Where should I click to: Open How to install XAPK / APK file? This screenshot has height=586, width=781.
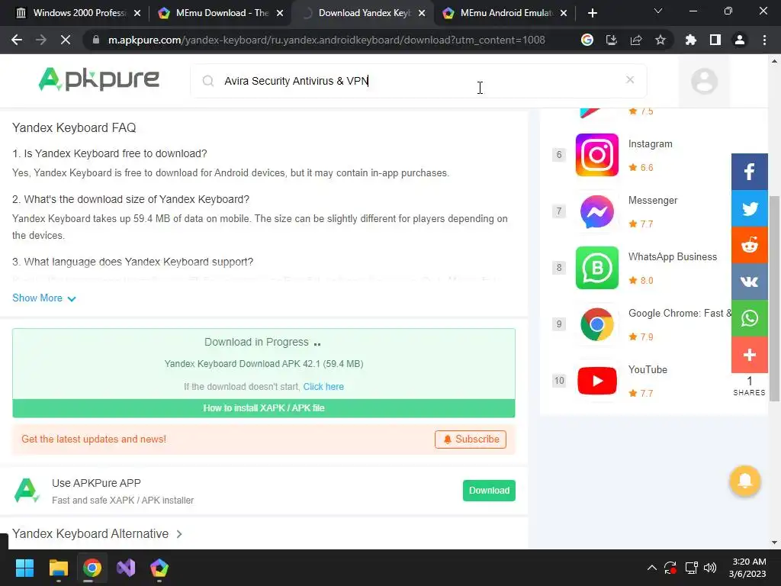pos(263,408)
